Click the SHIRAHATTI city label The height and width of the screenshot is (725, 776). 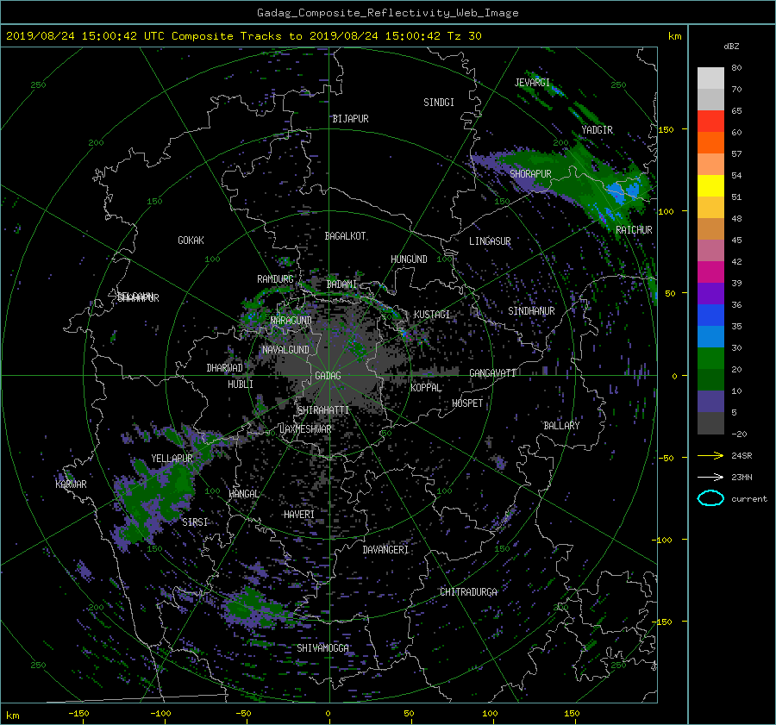[x=323, y=409]
